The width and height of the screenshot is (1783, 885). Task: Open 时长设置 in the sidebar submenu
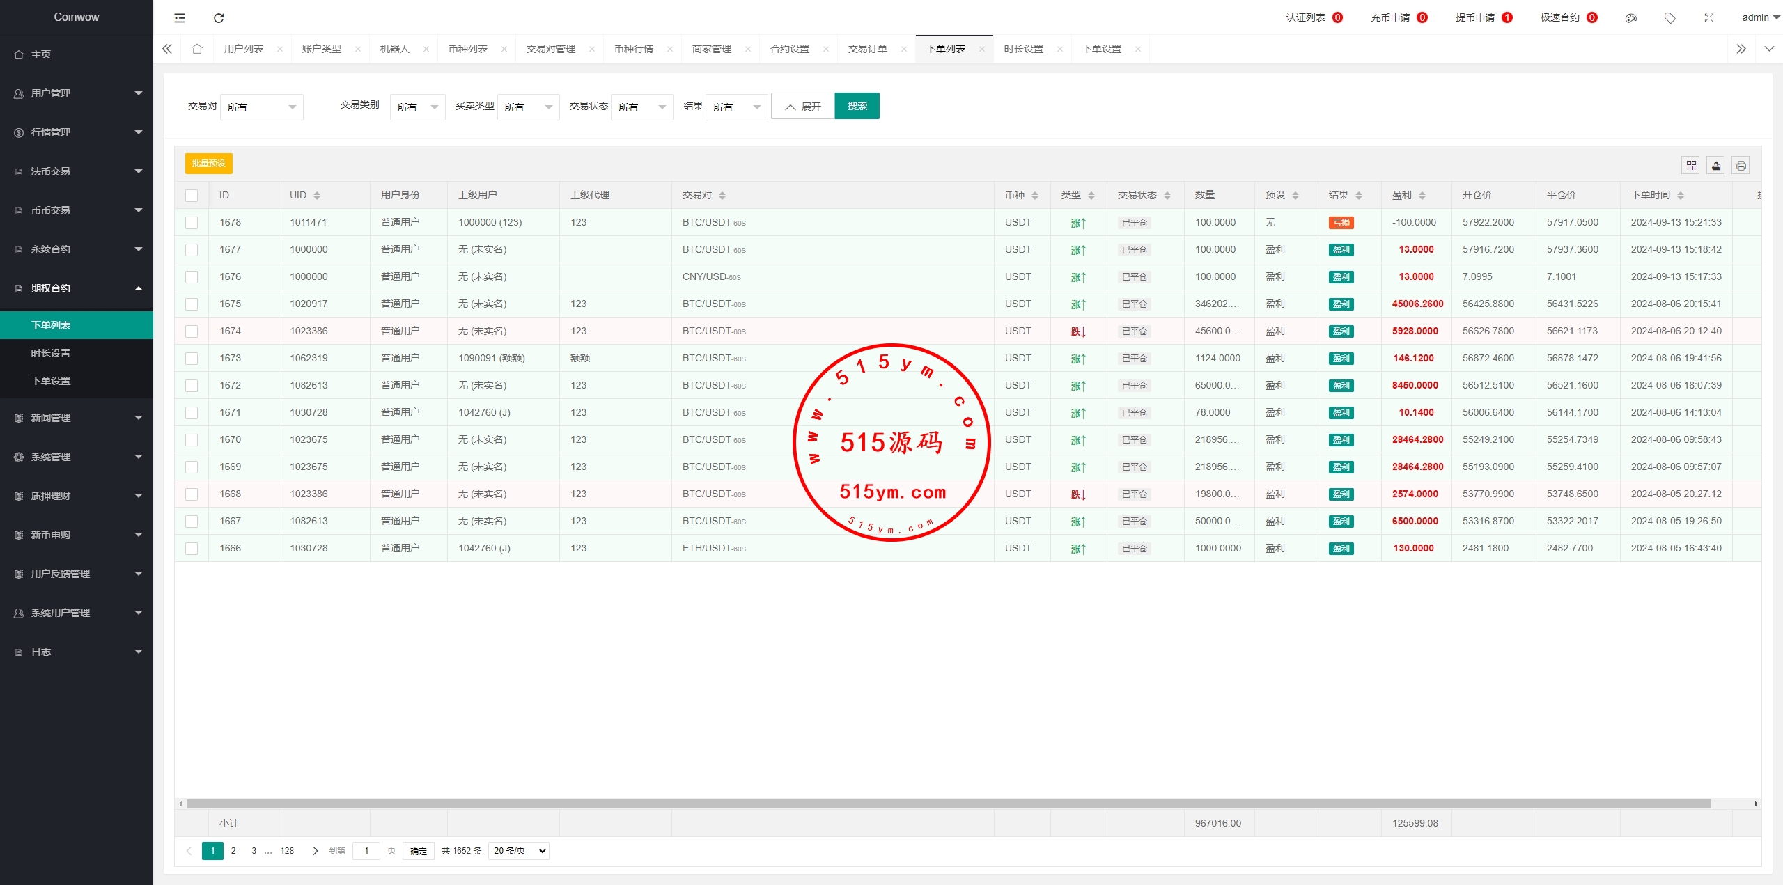click(x=51, y=353)
